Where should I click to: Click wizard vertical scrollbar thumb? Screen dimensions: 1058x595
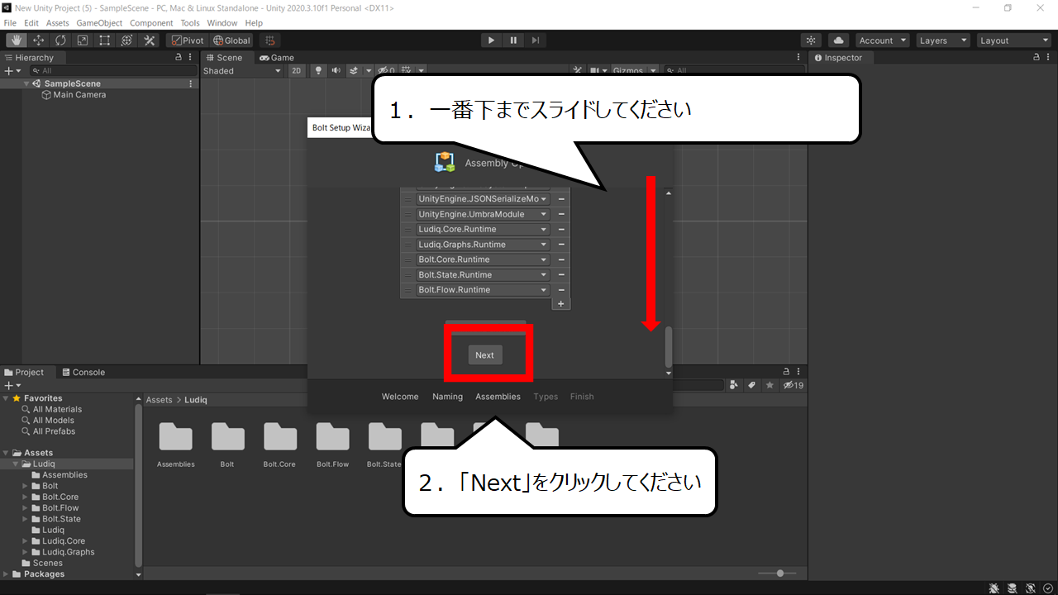pyautogui.click(x=669, y=346)
